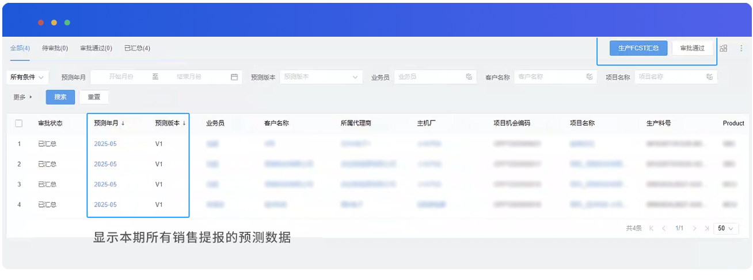Screen dimensions: 753x280
Task: Switch to the 已汇总(4) tab
Action: click(x=137, y=48)
